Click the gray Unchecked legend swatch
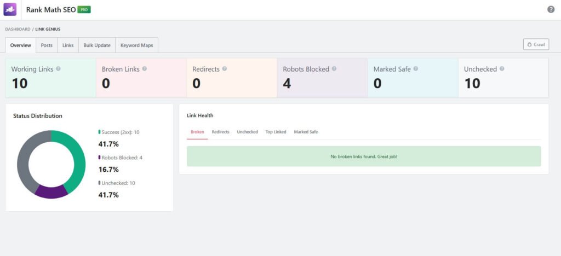The width and height of the screenshot is (561, 256). (100, 183)
